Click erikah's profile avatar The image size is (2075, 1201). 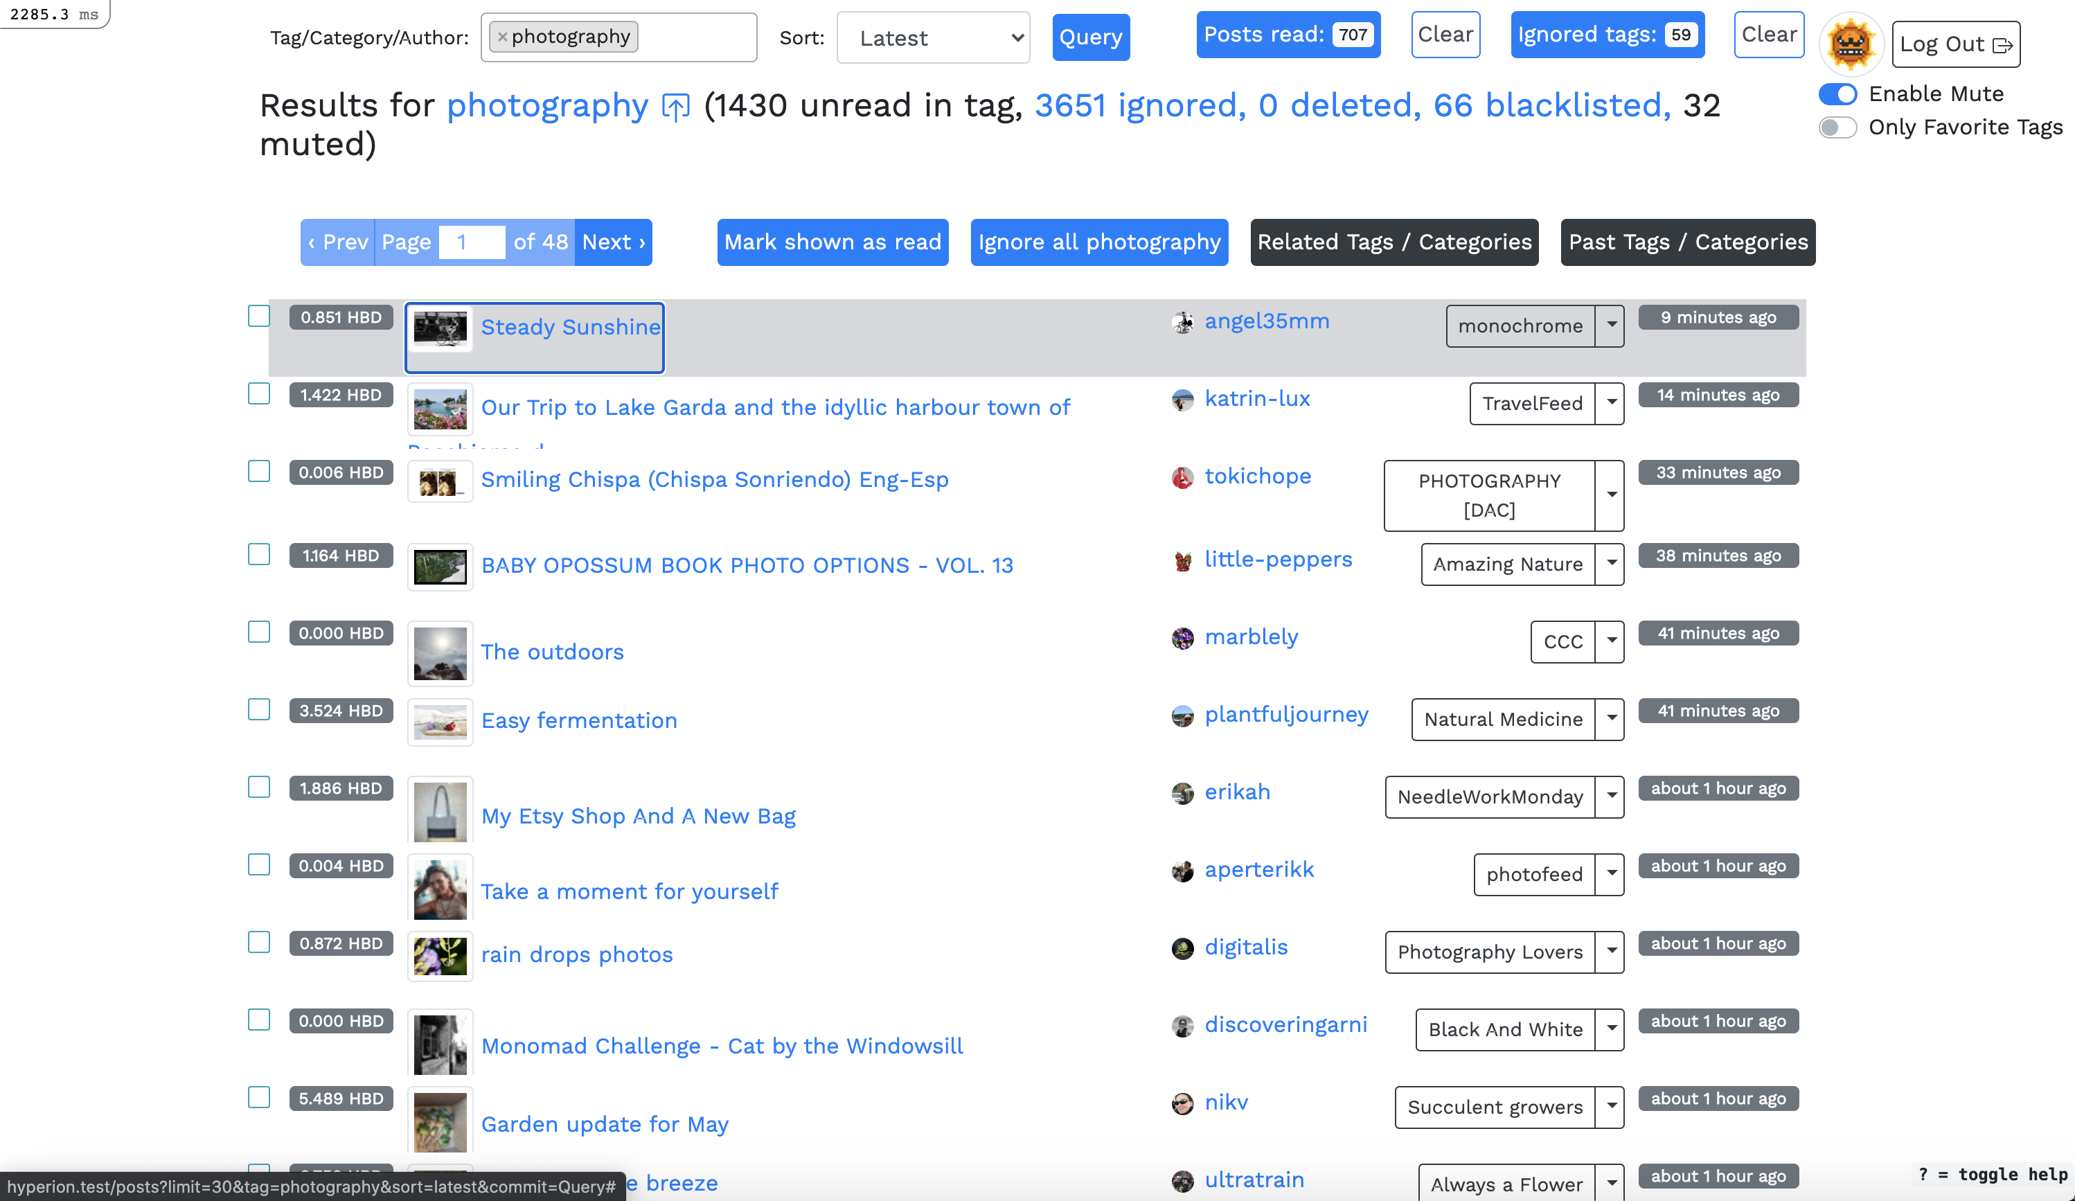tap(1182, 793)
